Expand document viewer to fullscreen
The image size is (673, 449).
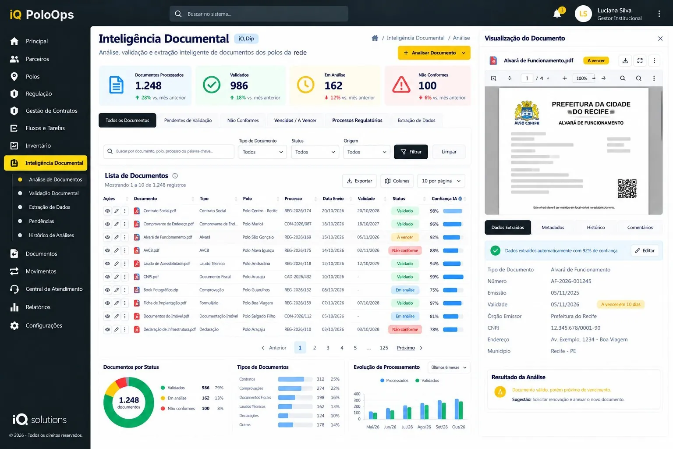click(640, 61)
